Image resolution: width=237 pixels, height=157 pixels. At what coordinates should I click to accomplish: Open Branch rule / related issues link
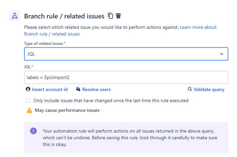[52, 34]
